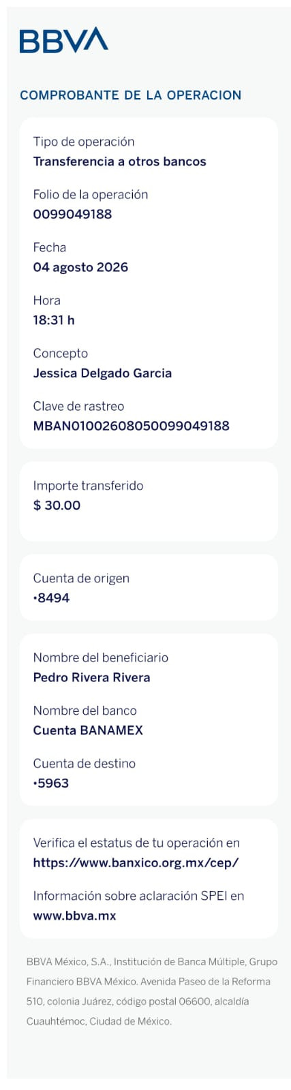Click the Clave de rastreo label

pos(78,406)
